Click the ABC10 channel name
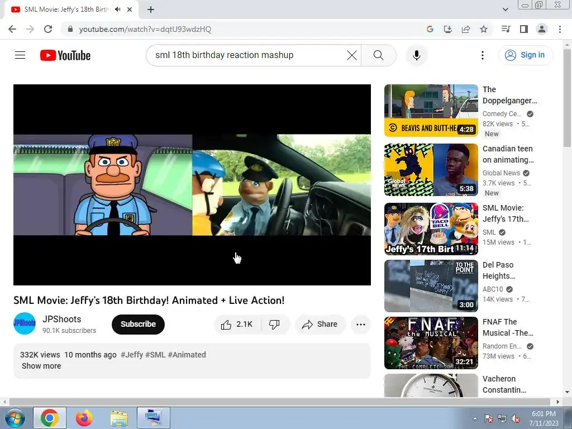The height and width of the screenshot is (429, 572). coord(493,289)
